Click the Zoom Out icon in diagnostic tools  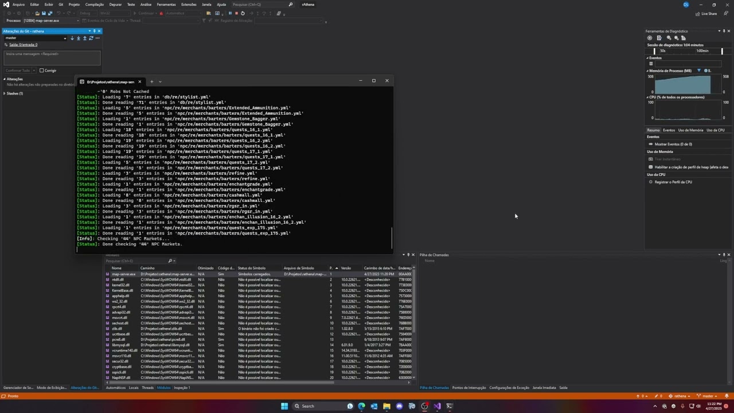676,38
